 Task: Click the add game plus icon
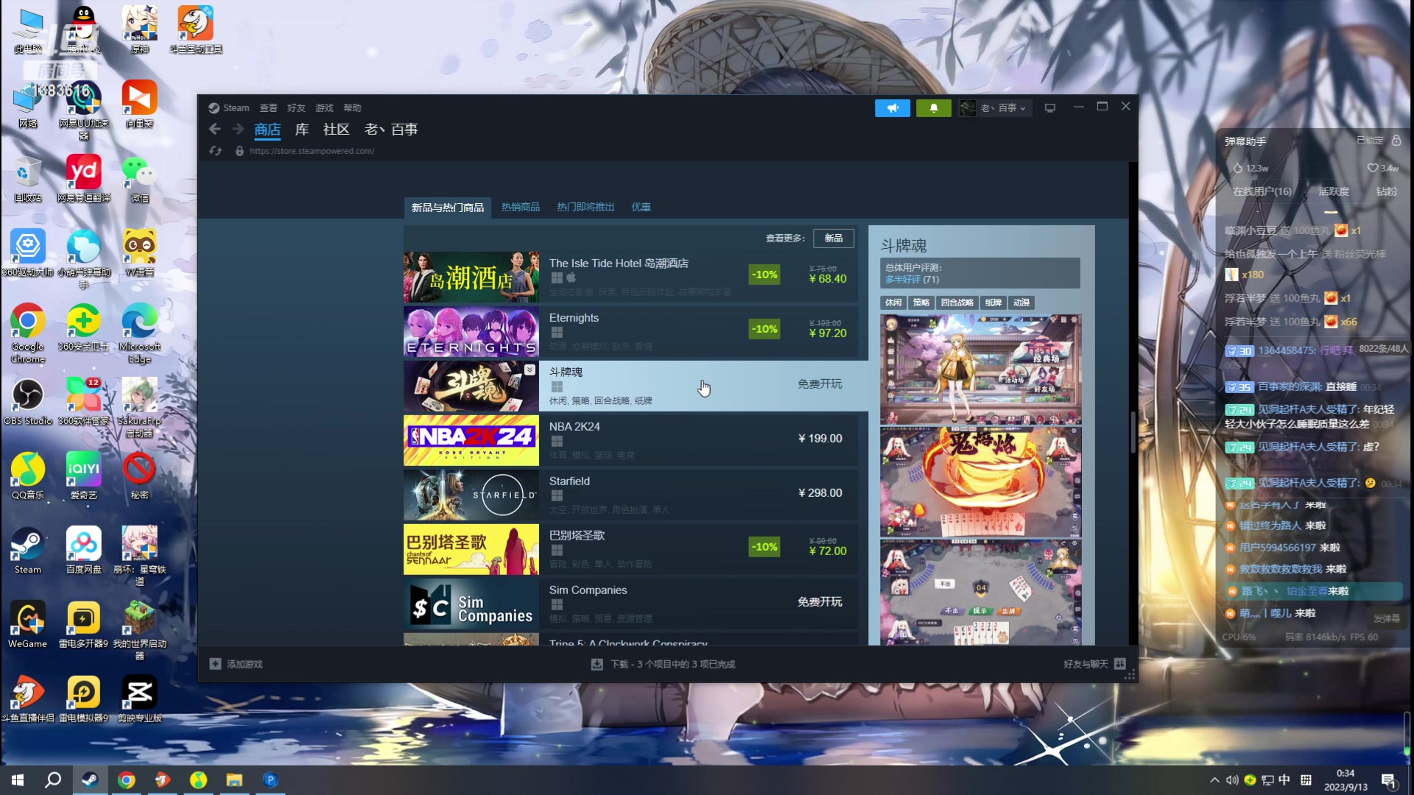[215, 664]
